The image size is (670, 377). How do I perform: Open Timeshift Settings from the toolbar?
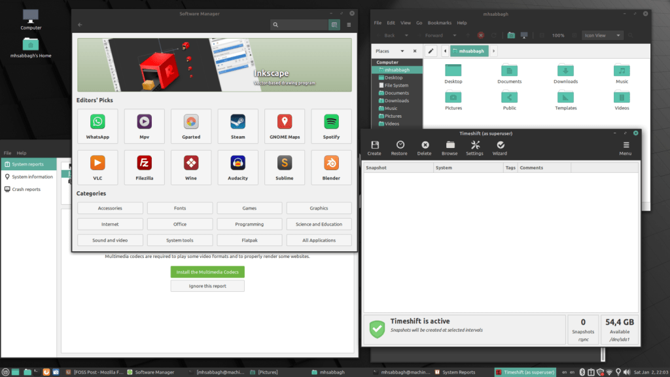coord(474,148)
